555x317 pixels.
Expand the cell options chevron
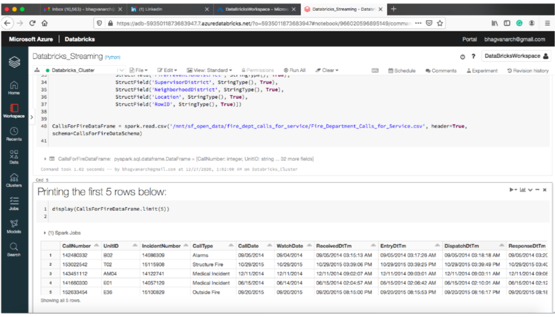tap(530, 190)
